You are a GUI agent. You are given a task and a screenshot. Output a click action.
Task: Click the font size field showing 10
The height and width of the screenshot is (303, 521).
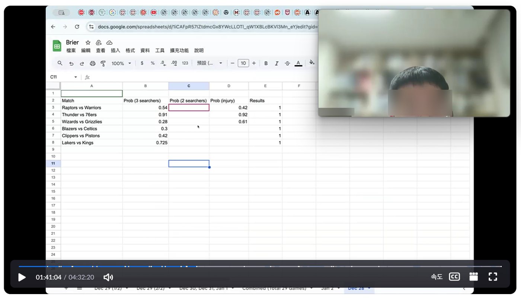(243, 63)
